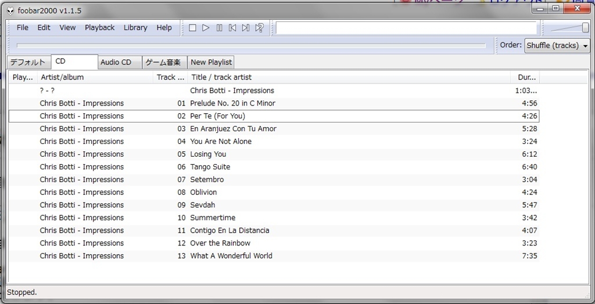
Task: Select track Per Te (For You)
Action: pyautogui.click(x=274, y=116)
